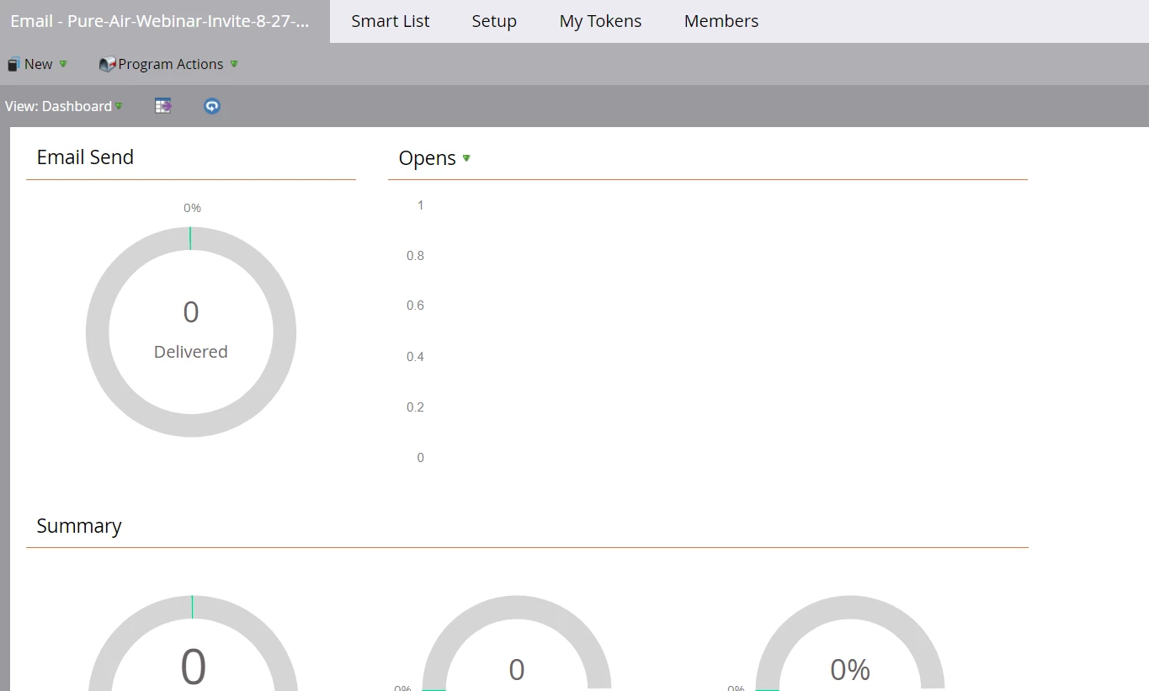
Task: Click the 0.2 axis label
Action: pos(415,407)
